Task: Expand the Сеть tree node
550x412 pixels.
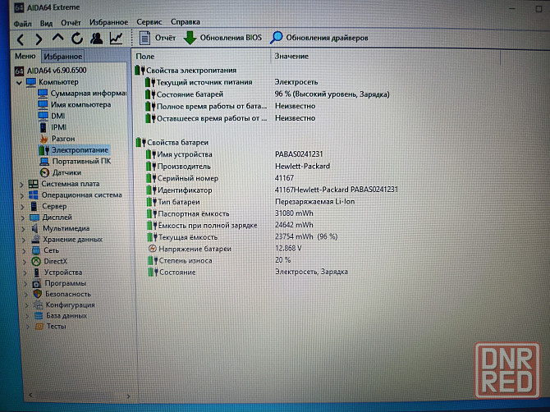Action: coord(24,250)
